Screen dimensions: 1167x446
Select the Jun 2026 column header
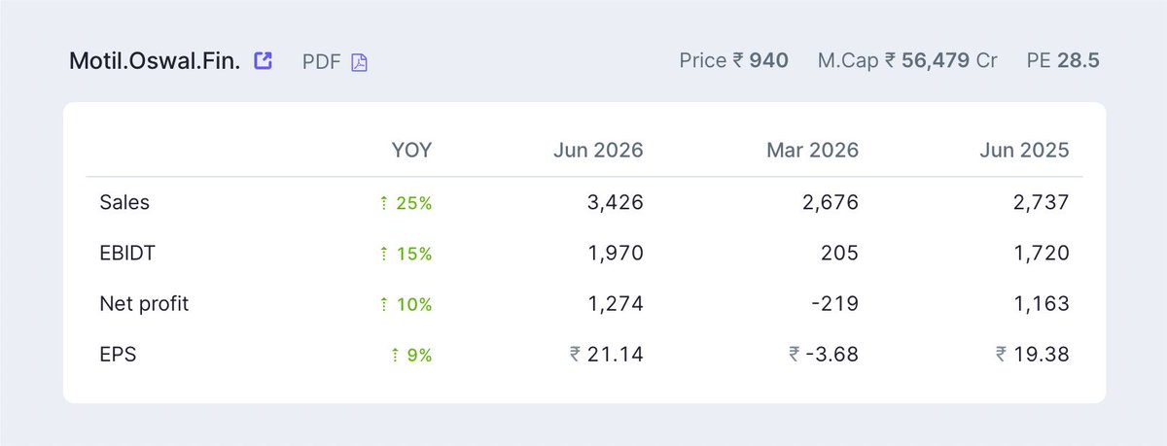click(598, 151)
